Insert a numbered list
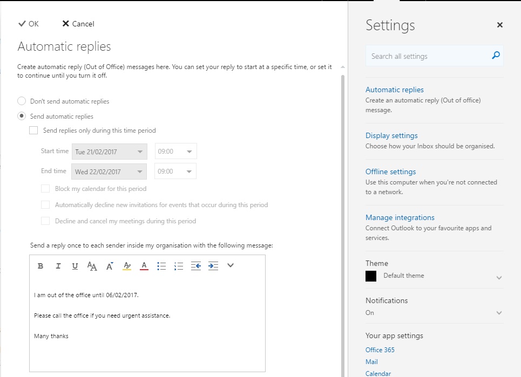 click(x=178, y=265)
